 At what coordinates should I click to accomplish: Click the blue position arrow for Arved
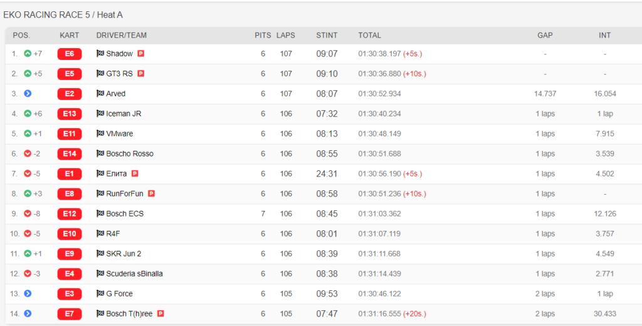28,94
